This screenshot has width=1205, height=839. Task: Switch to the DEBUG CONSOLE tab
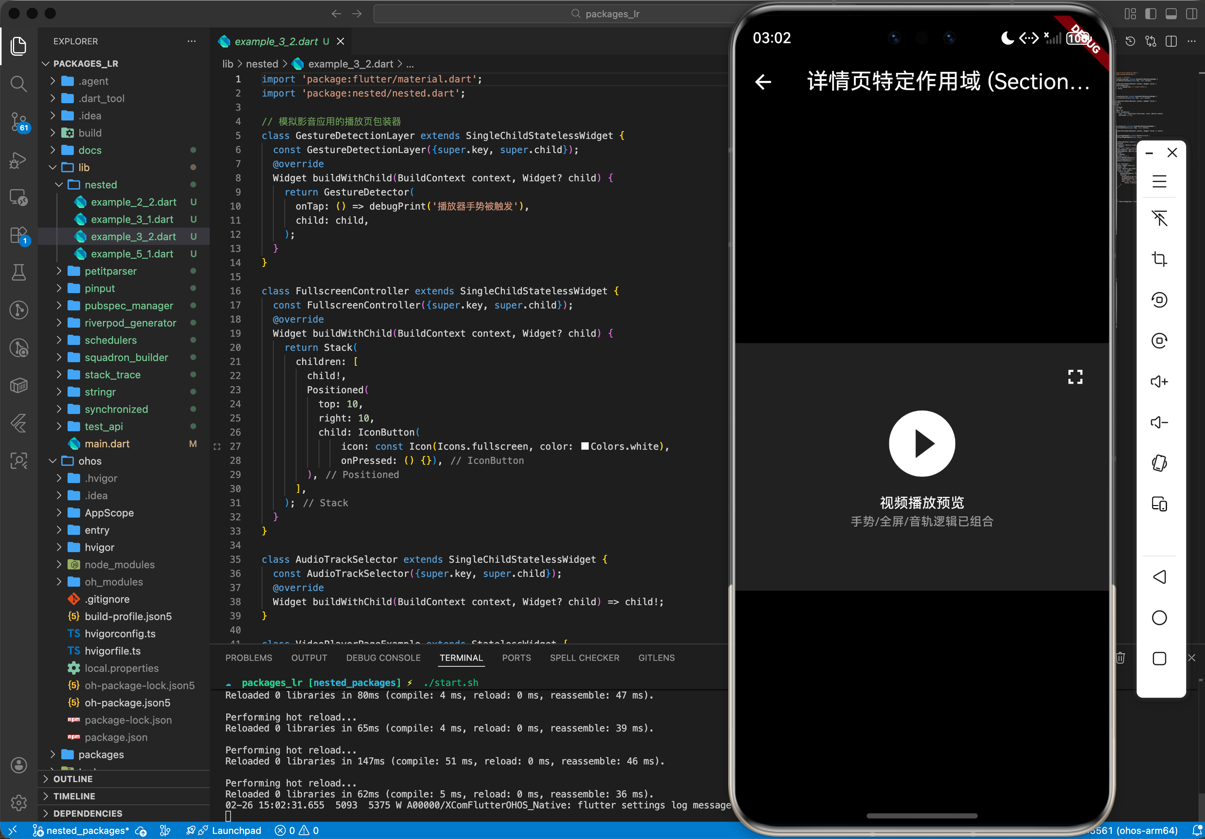click(383, 658)
